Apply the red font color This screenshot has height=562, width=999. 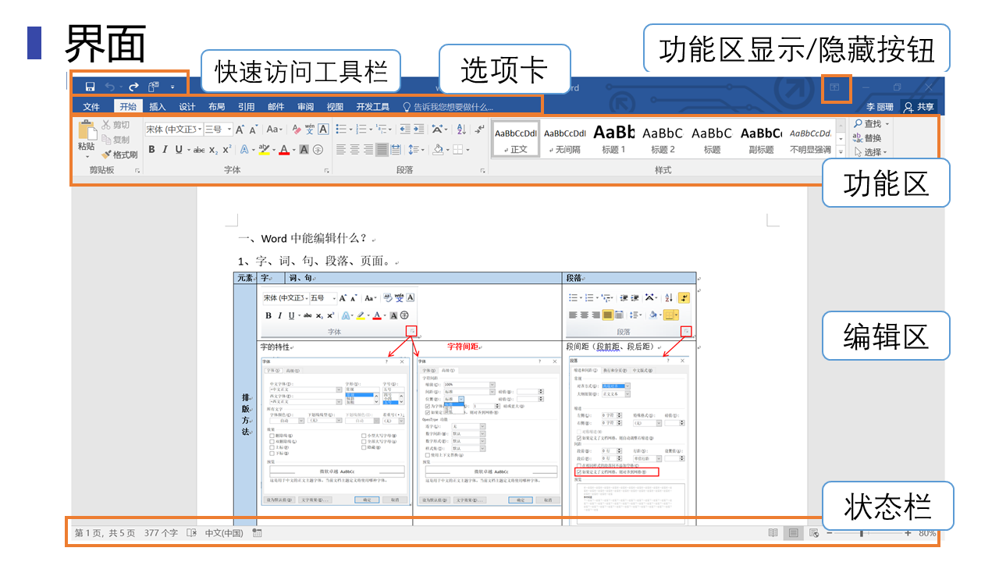point(284,150)
